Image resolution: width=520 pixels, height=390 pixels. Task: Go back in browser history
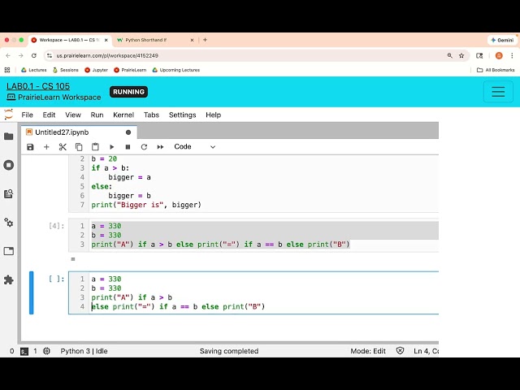(8, 56)
